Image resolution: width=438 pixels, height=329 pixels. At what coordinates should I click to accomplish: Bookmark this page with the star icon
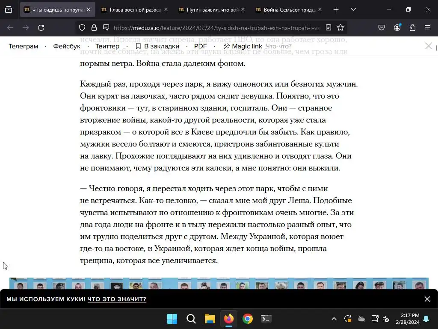pyautogui.click(x=340, y=28)
